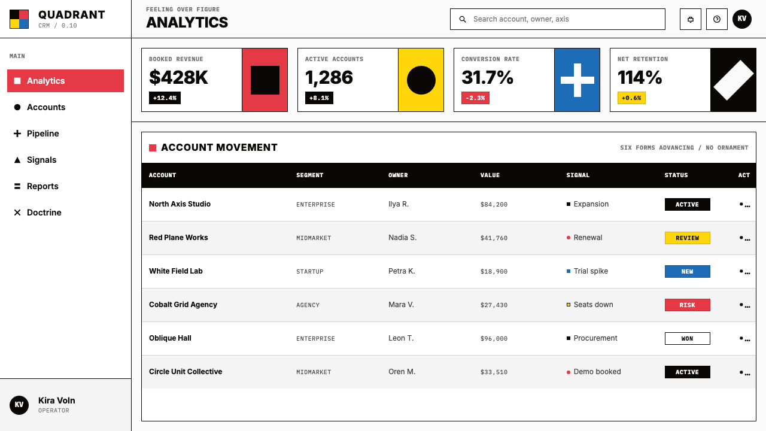766x431 pixels.
Task: Open actions menu for Red Plane Works
Action: [744, 238]
